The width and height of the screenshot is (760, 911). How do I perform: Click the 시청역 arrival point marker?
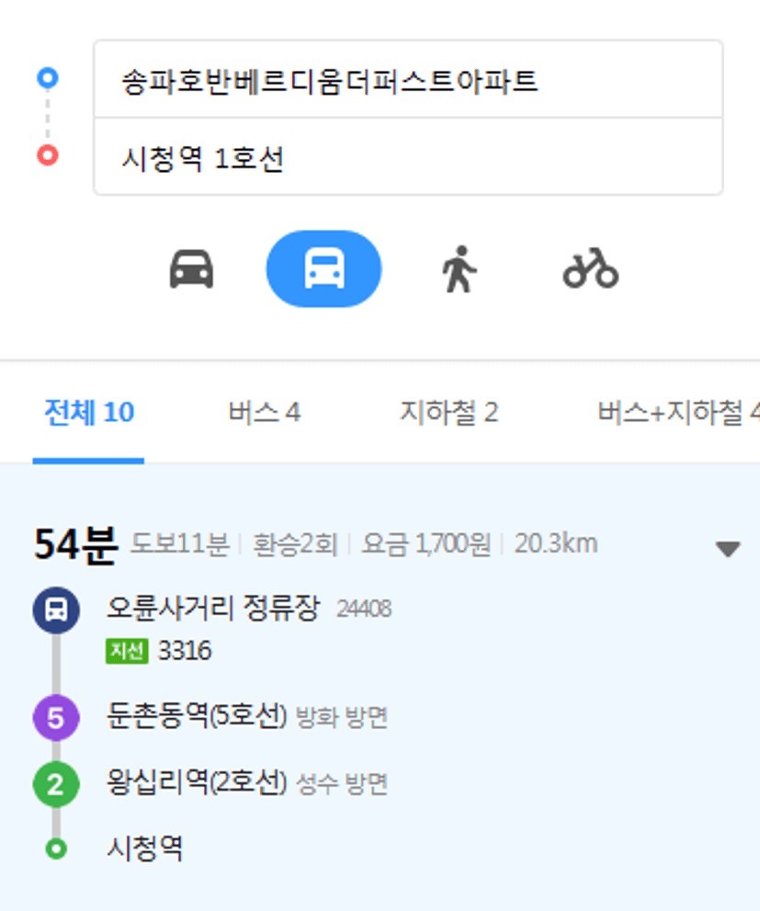[x=56, y=848]
